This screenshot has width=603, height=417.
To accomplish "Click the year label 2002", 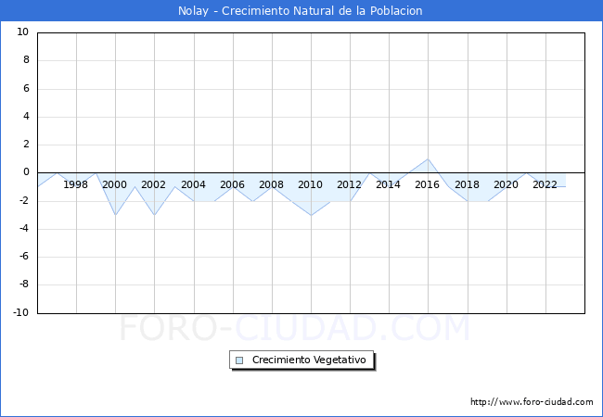I will tap(153, 184).
